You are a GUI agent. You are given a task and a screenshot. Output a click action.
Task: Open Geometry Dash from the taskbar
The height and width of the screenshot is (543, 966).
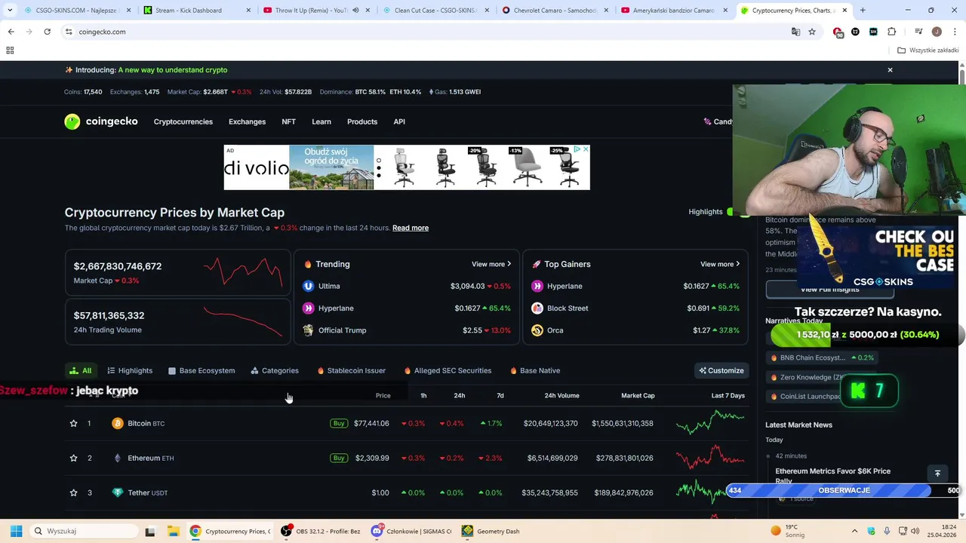pos(491,531)
